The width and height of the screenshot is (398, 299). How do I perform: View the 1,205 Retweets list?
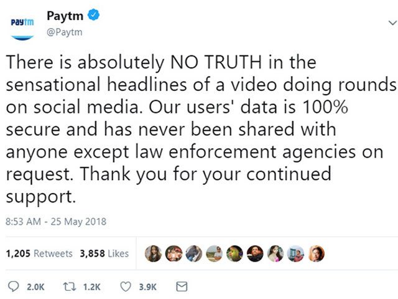pos(39,254)
